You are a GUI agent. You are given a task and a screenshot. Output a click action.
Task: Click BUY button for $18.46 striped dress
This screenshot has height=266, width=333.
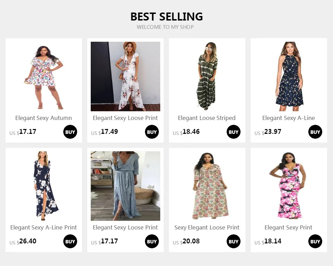[233, 132]
